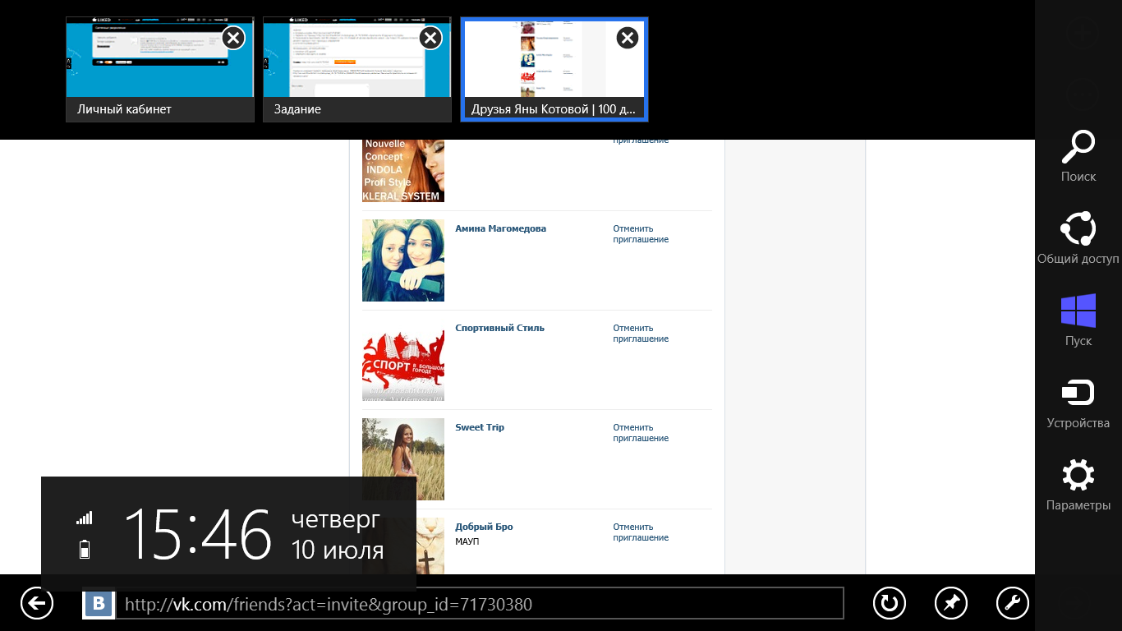Open Амина Магомедова profile link
This screenshot has height=631, width=1122.
click(x=500, y=228)
